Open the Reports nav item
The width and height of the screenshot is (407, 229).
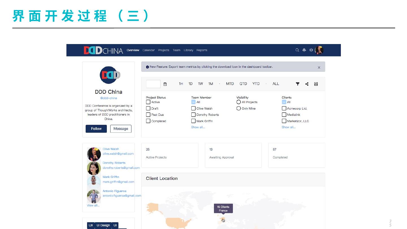[x=202, y=50]
